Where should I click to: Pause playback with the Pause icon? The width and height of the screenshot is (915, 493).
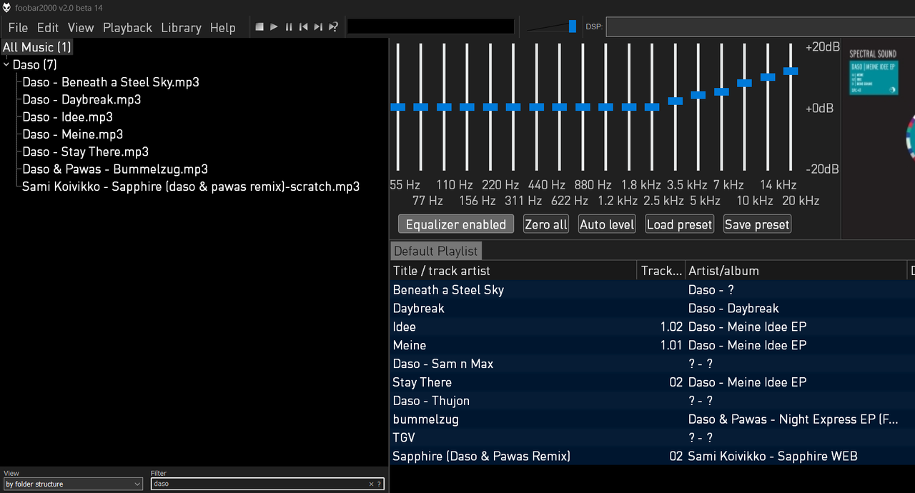tap(289, 27)
